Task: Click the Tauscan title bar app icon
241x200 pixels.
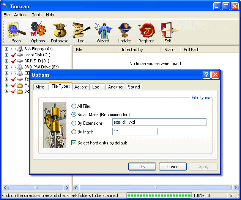Action: (5, 6)
